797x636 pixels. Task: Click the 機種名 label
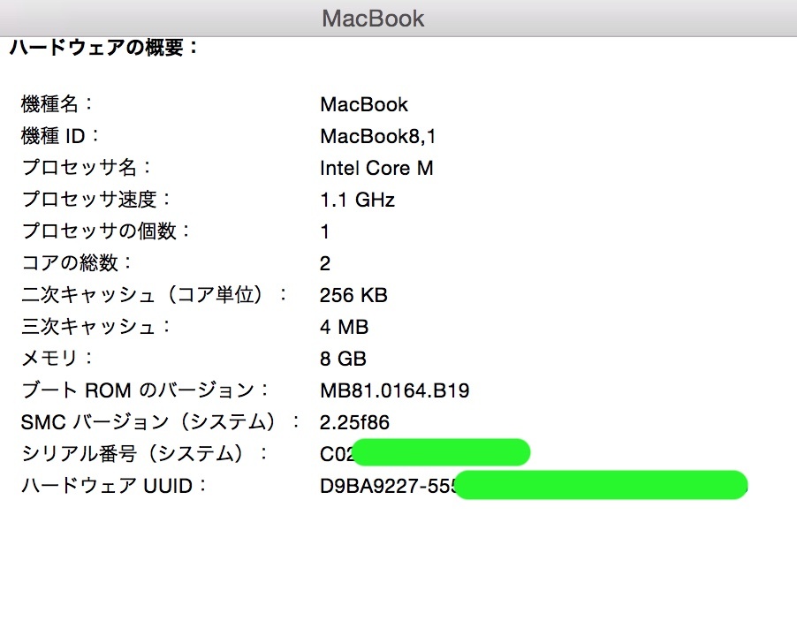click(x=57, y=104)
